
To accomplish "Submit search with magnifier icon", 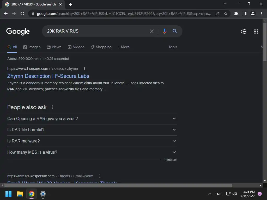I will [175, 31].
